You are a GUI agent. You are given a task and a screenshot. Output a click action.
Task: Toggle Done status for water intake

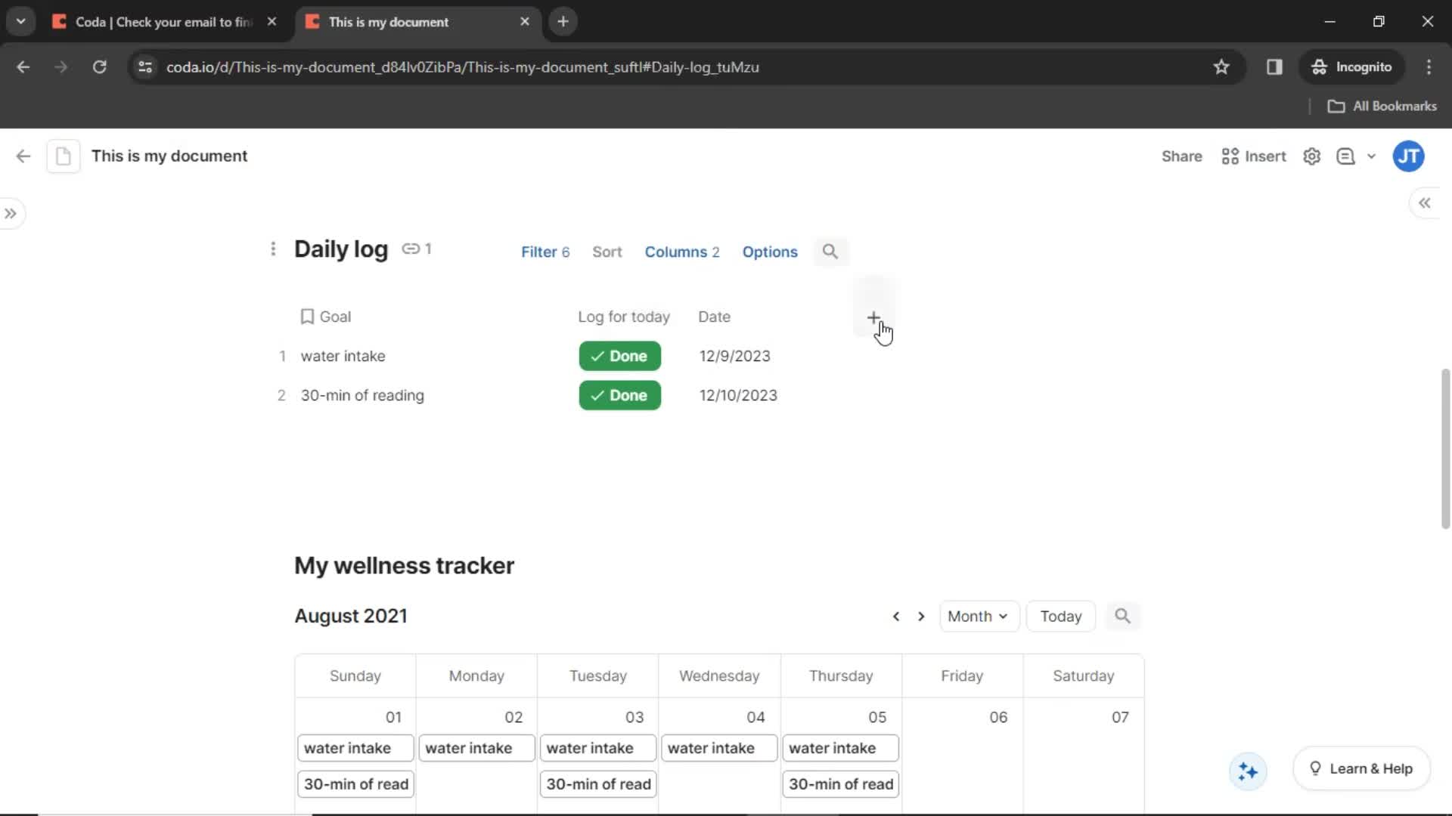(619, 356)
